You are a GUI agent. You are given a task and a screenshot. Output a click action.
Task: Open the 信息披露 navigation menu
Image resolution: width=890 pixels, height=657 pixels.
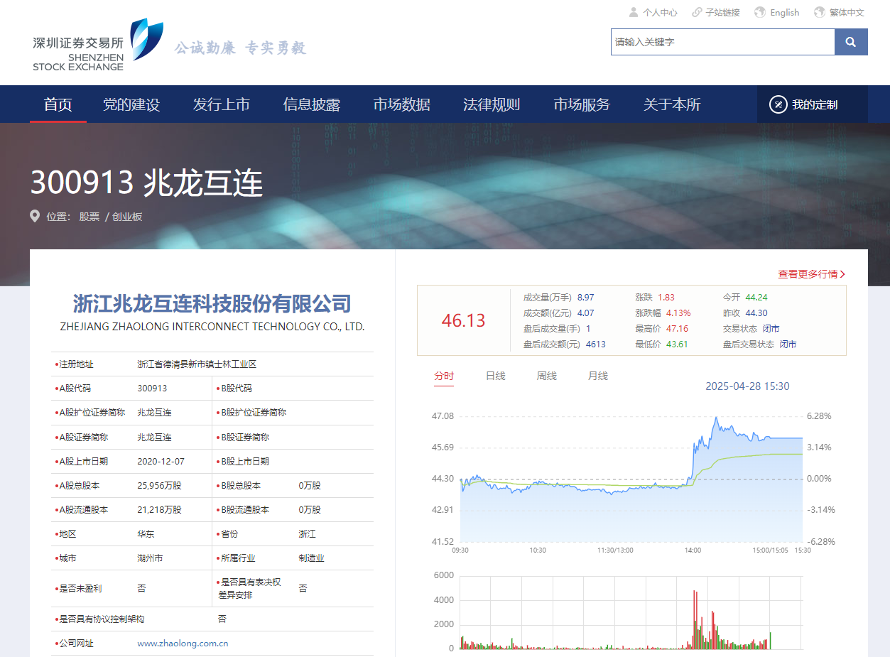pyautogui.click(x=311, y=104)
